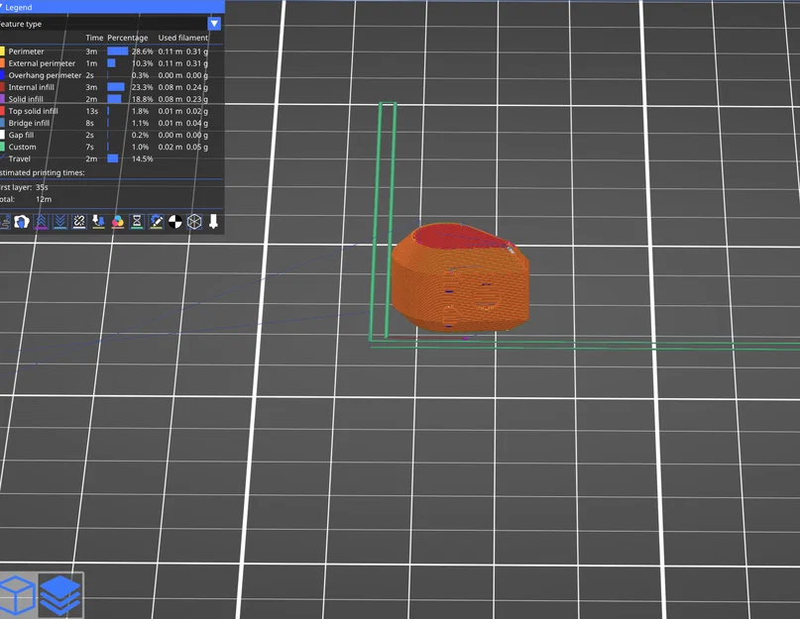The image size is (800, 619).
Task: Toggle color changes visibility icon
Action: click(x=118, y=222)
